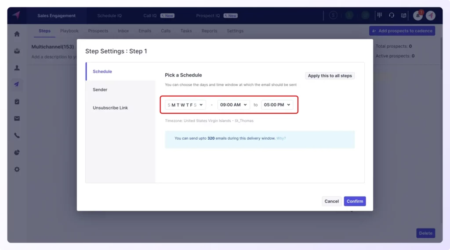Click the home icon in left sidebar

(17, 34)
